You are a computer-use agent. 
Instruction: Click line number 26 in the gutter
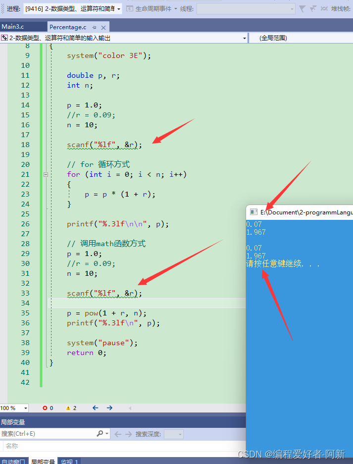click(25, 224)
